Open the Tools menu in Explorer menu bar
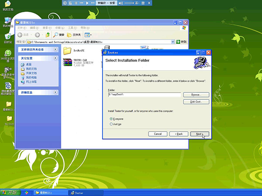This screenshot has width=262, height=196. (73, 27)
